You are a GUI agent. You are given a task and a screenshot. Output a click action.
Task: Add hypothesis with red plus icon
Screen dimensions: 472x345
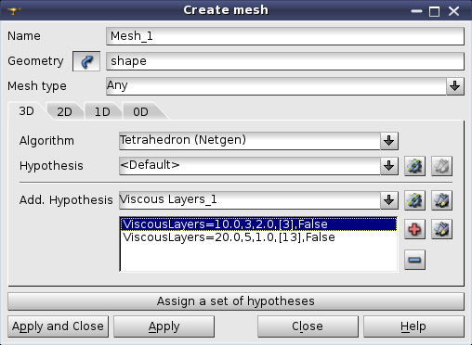pos(414,229)
